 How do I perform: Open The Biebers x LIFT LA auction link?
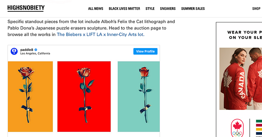pyautogui.click(x=100, y=34)
